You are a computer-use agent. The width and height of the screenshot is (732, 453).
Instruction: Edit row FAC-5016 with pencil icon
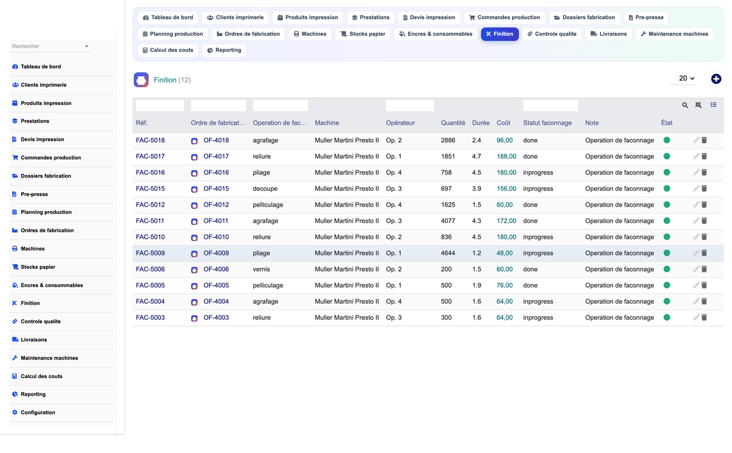point(696,173)
